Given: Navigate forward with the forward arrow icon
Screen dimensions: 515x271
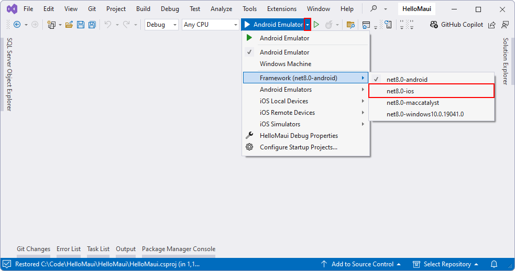Looking at the screenshot, I should (x=35, y=25).
